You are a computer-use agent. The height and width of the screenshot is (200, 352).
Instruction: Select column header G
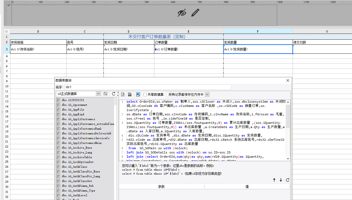click(x=327, y=31)
